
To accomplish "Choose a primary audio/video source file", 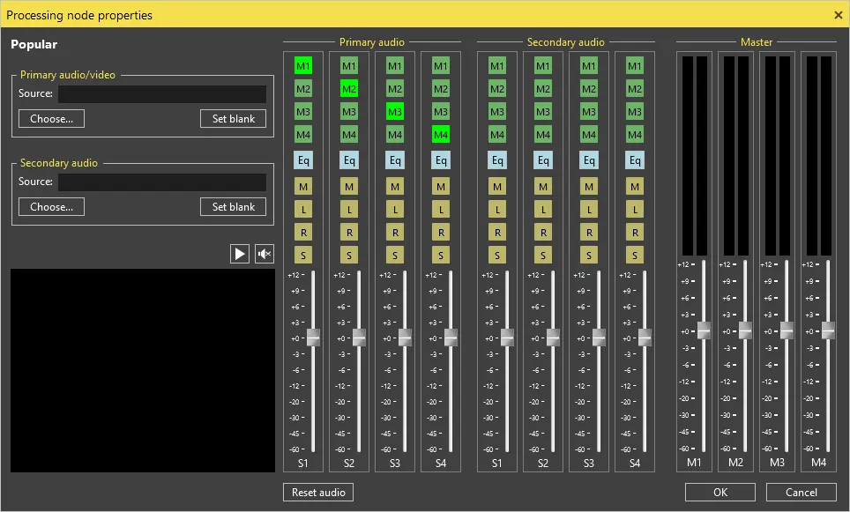I will pos(50,118).
